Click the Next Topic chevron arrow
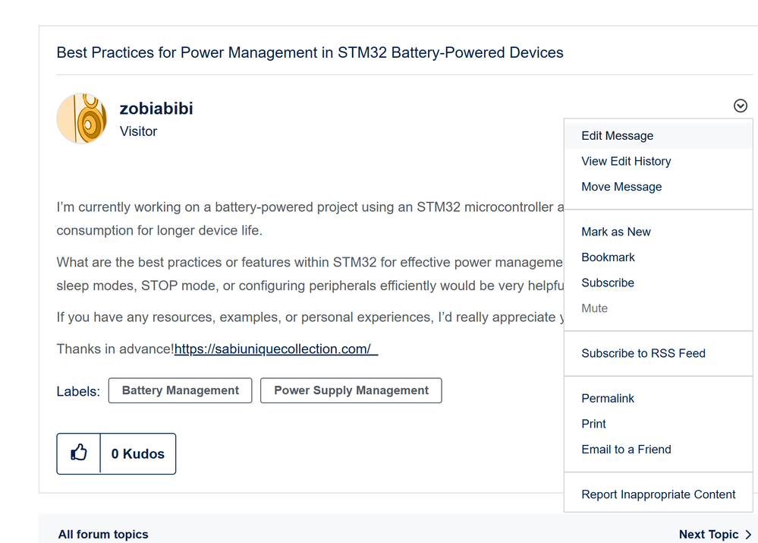 (748, 535)
